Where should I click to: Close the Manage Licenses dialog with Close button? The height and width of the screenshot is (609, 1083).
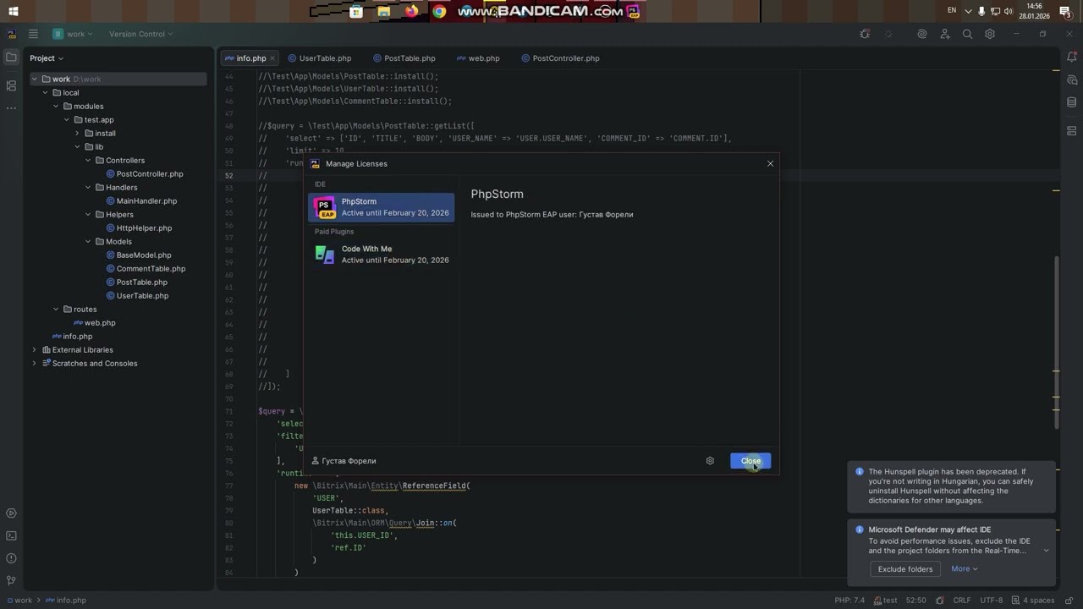pos(750,461)
